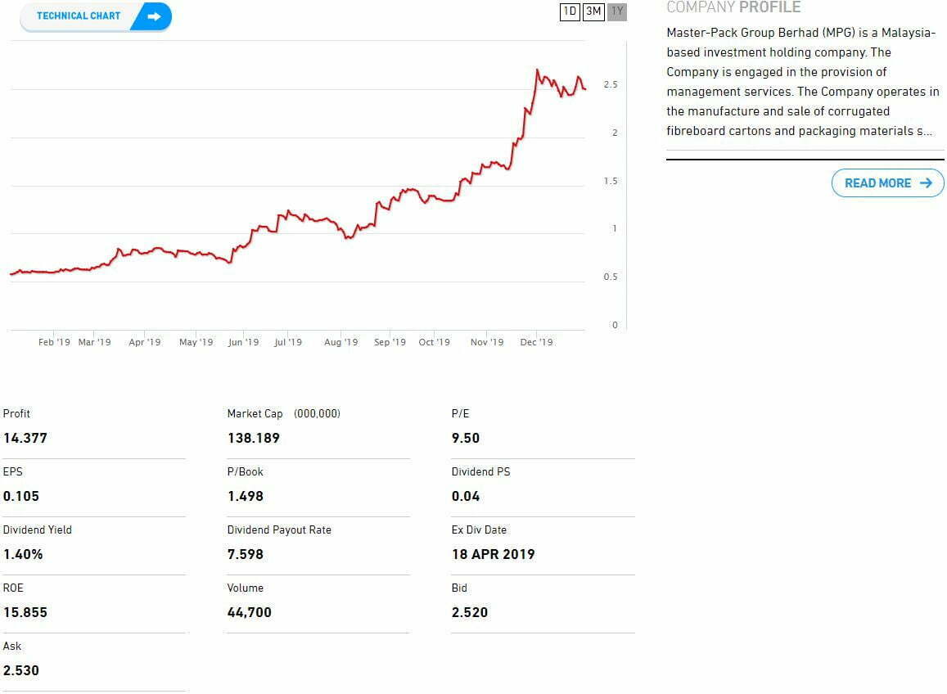Select the Dividend Yield 1.40% figure
The image size is (947, 694).
[x=23, y=554]
